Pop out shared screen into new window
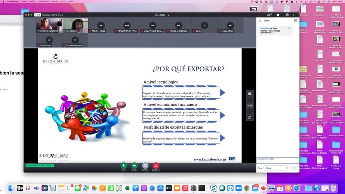Screen dimensions: 345x194 point(250,118)
